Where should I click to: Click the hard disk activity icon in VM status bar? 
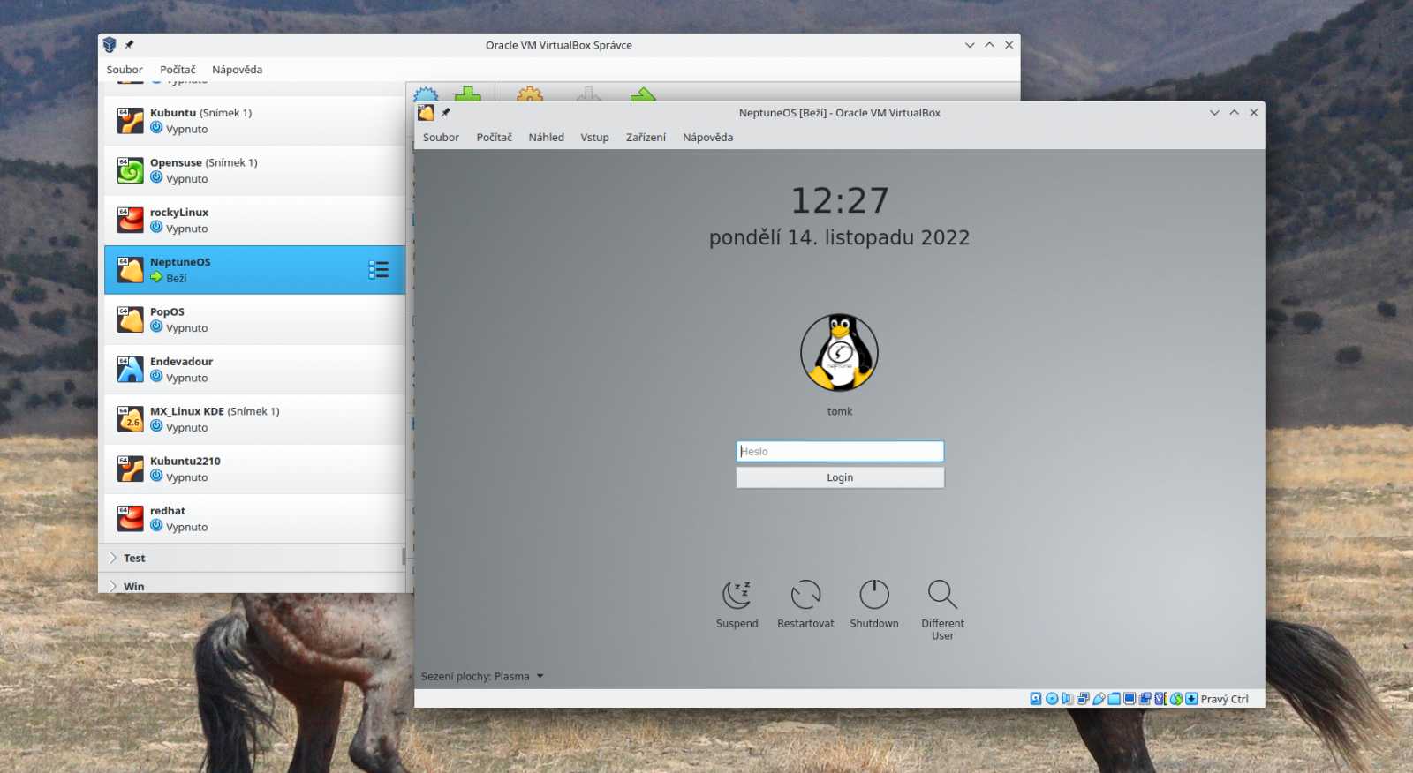[x=1036, y=699]
